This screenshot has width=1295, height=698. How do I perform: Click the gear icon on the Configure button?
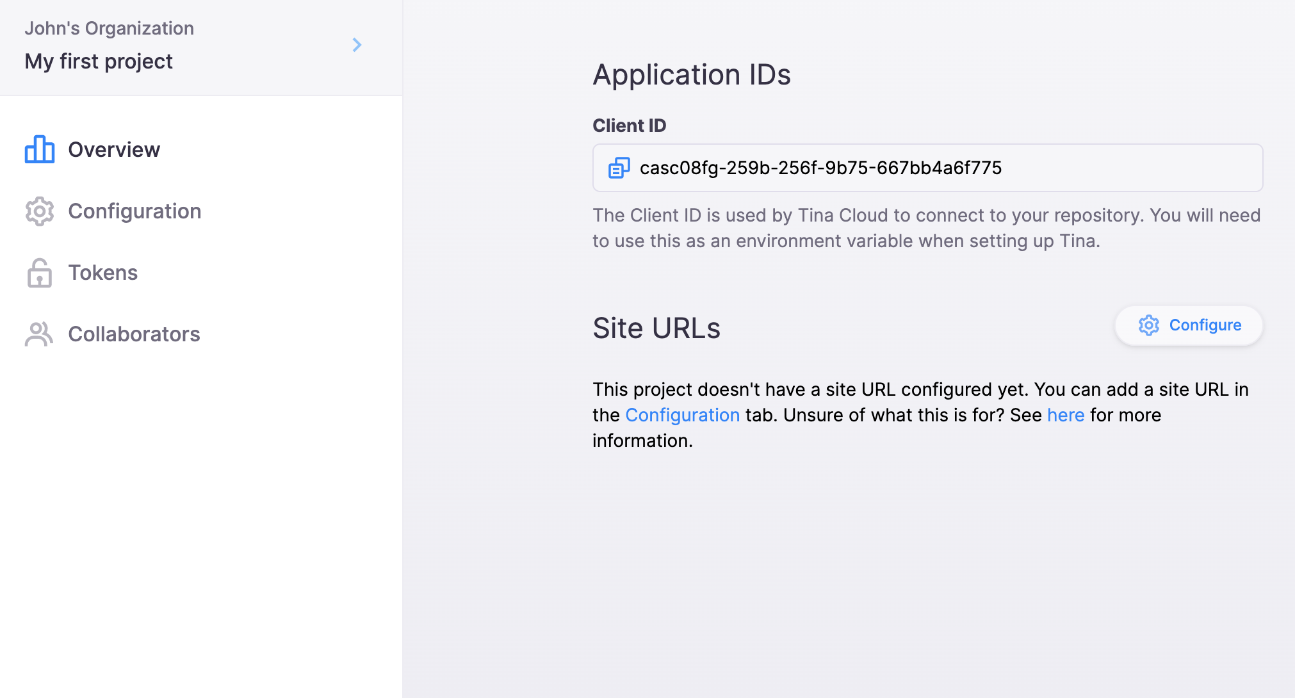tap(1149, 325)
